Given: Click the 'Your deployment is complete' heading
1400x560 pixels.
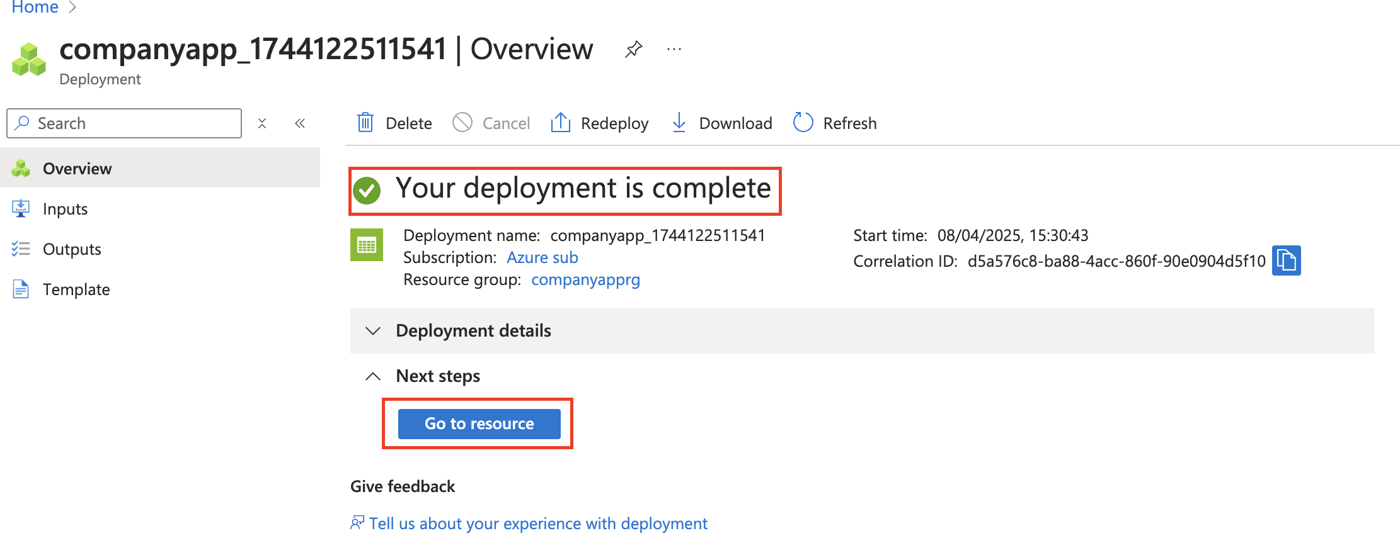Looking at the screenshot, I should 583,188.
